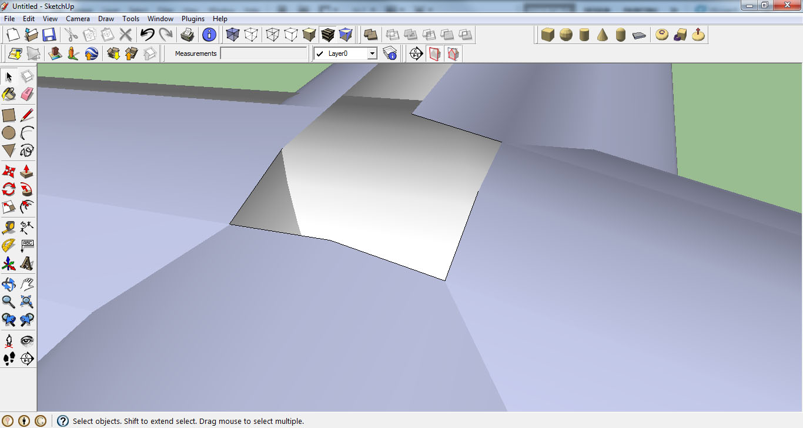Screen dimensions: 803x428
Task: Select the Move tool with red arrows
Action: click(x=9, y=172)
